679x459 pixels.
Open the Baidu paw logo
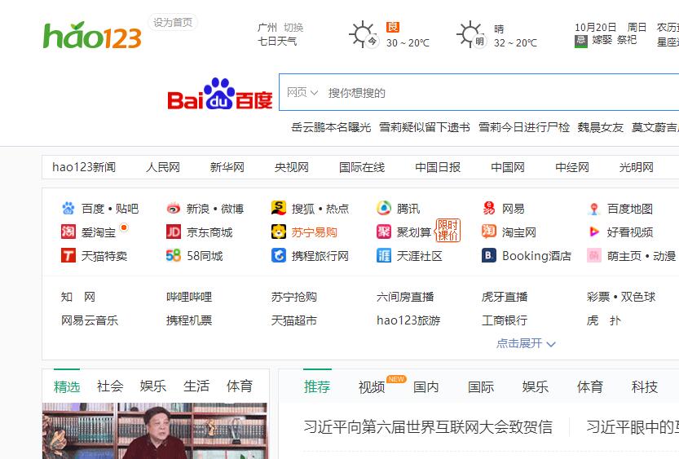(x=220, y=94)
